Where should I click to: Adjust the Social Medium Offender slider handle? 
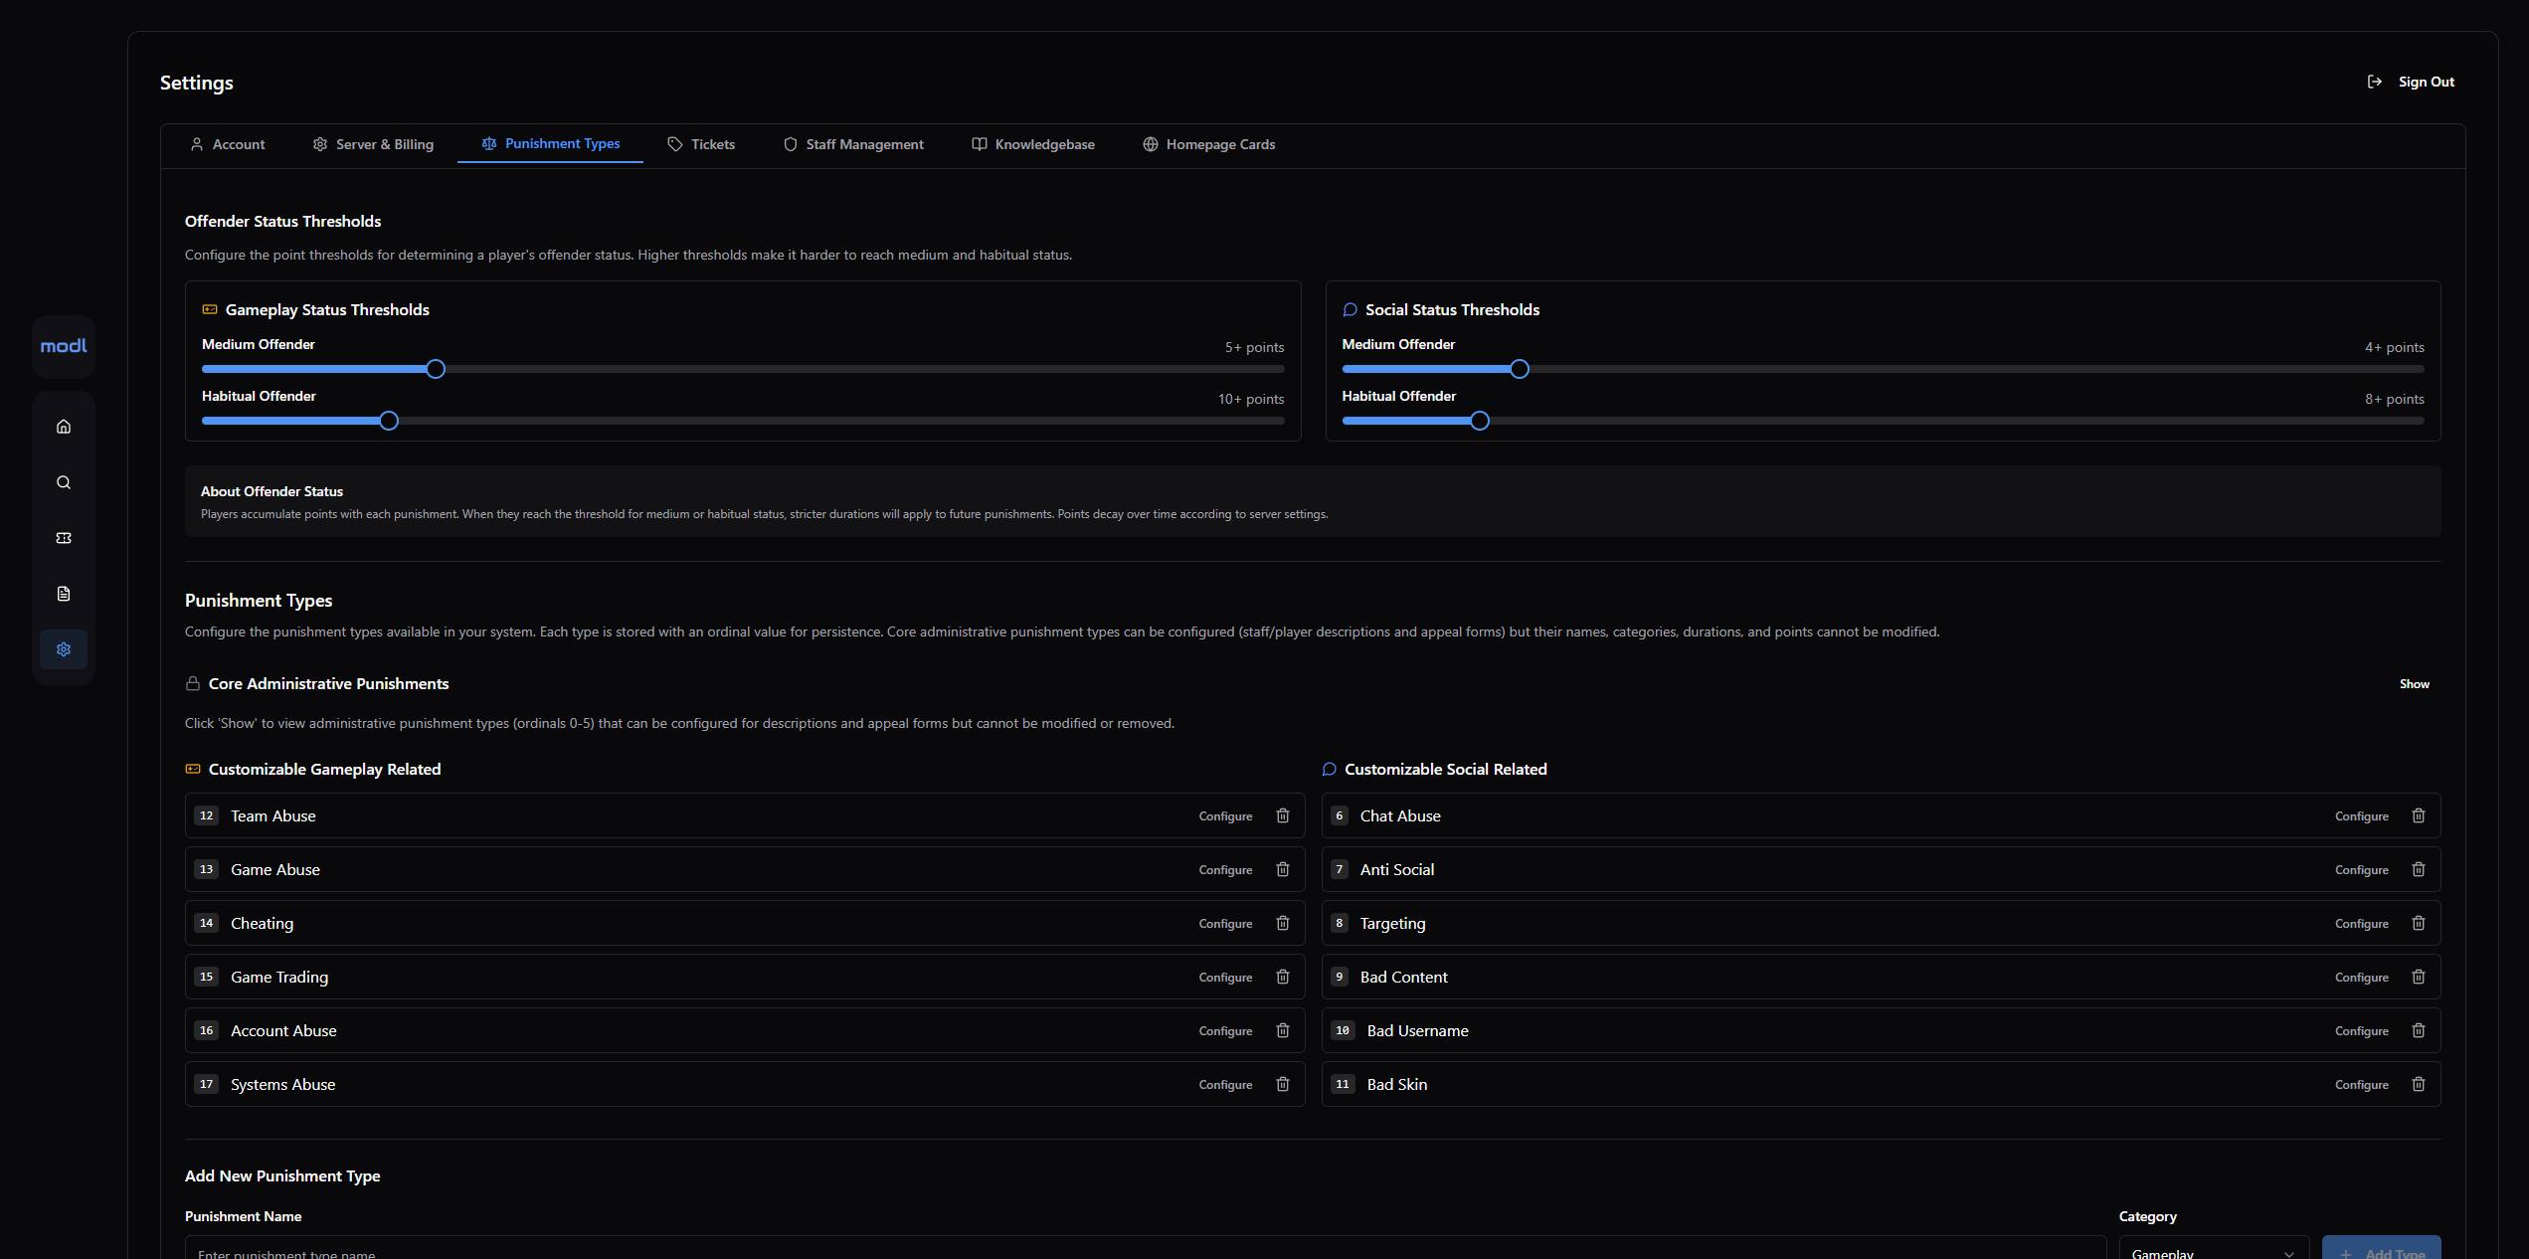point(1520,369)
